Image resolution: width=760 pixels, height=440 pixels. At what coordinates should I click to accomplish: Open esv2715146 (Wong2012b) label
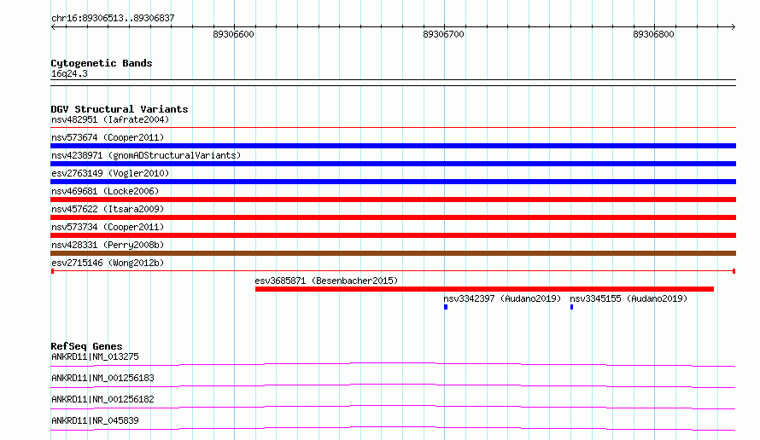(x=108, y=263)
